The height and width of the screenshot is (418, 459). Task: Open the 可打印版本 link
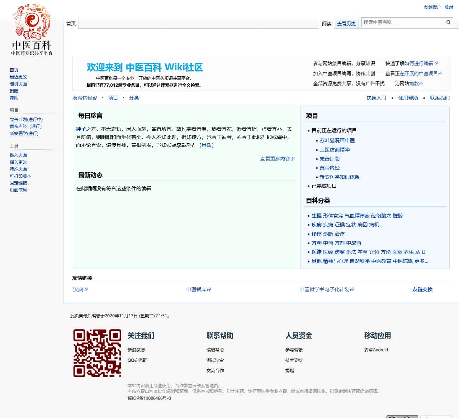(x=20, y=176)
